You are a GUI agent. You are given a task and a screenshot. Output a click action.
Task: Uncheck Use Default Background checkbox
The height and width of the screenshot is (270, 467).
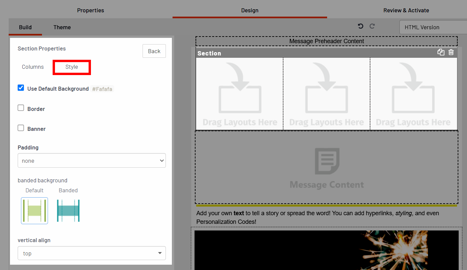21,88
